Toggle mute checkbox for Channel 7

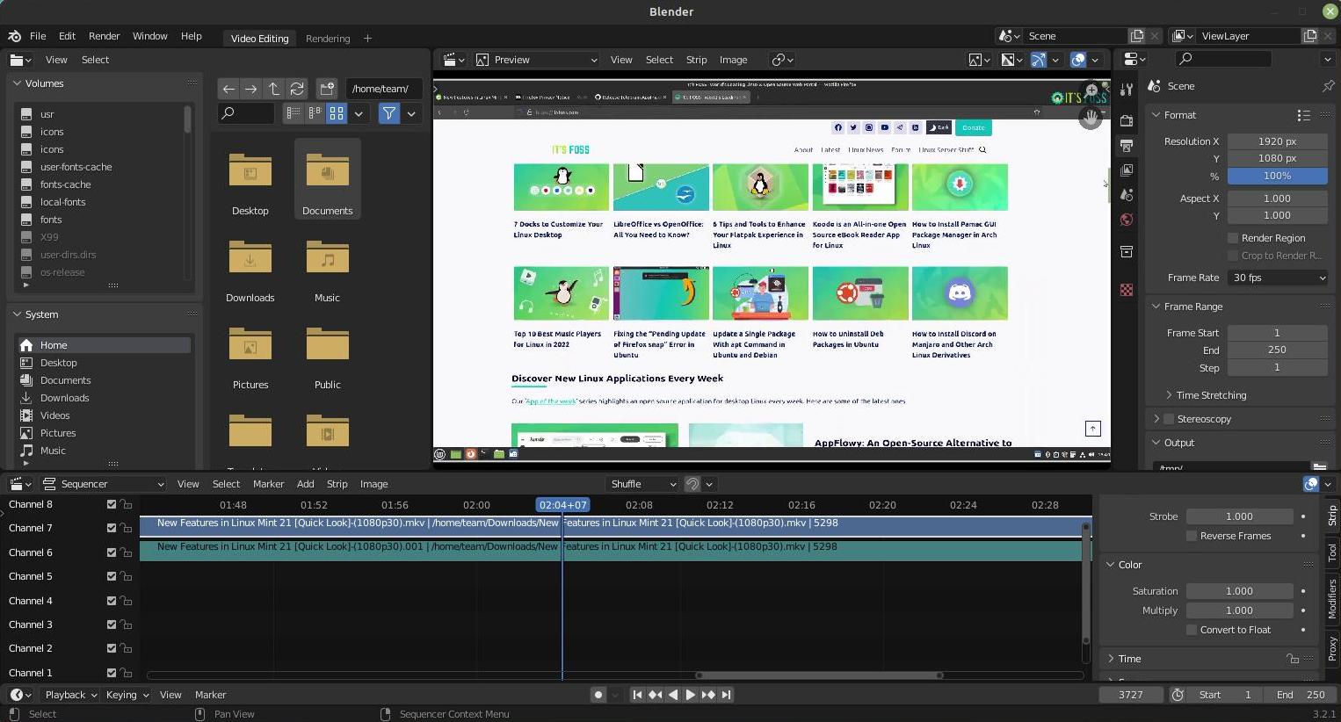[112, 528]
